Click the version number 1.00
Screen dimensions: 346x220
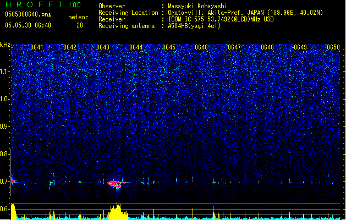[75, 5]
